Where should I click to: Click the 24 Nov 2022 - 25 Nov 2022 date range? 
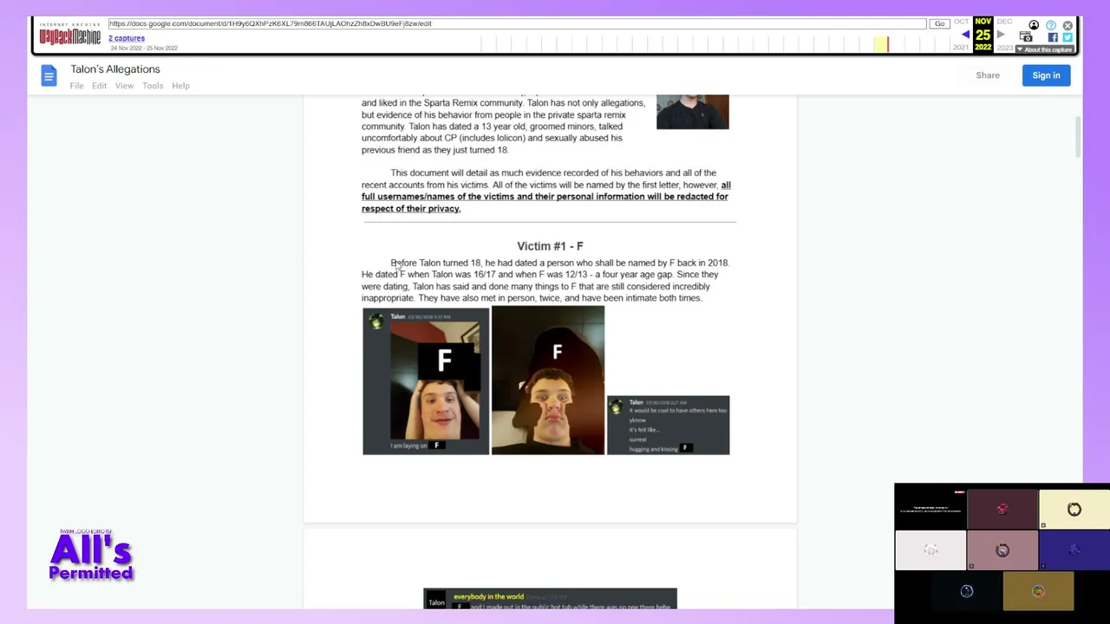pos(143,49)
